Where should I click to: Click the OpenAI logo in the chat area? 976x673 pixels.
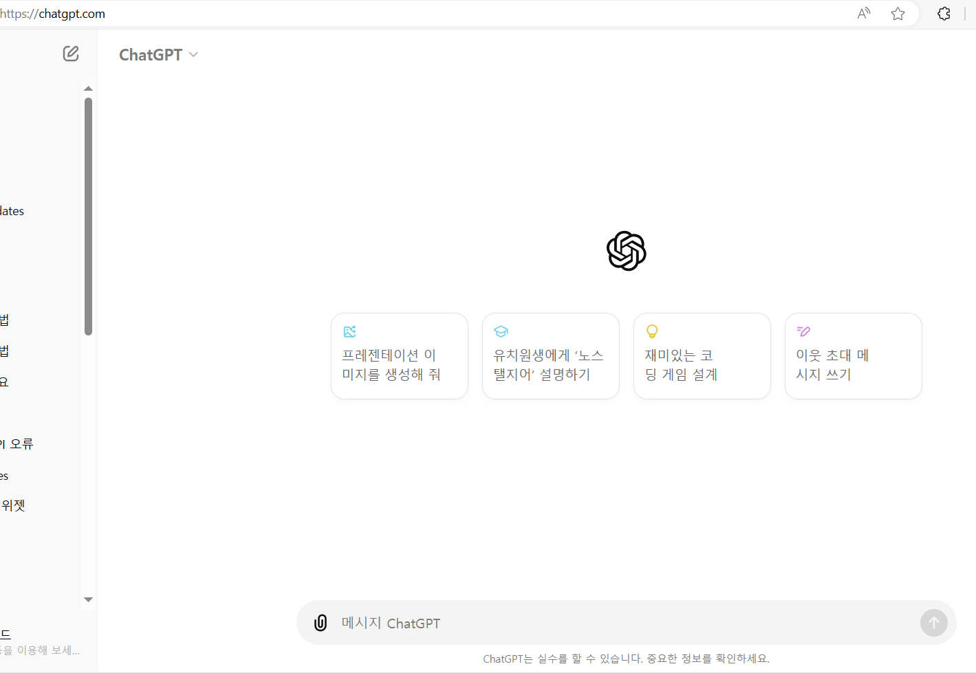click(x=625, y=251)
